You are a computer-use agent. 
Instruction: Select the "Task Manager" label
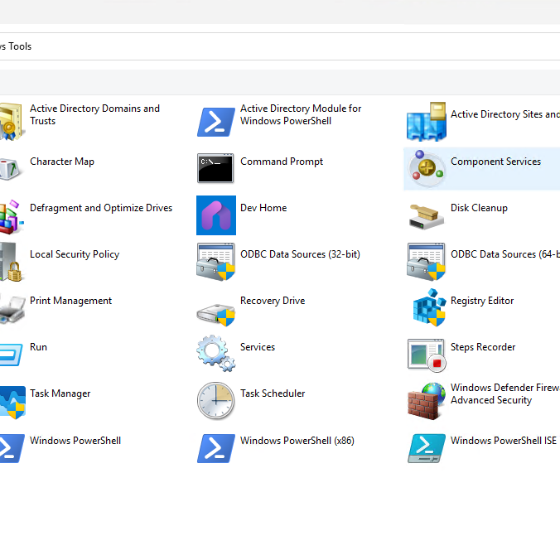coord(60,394)
